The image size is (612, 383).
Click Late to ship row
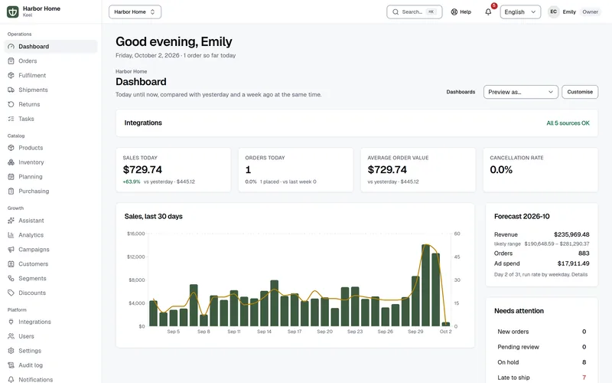(542, 378)
